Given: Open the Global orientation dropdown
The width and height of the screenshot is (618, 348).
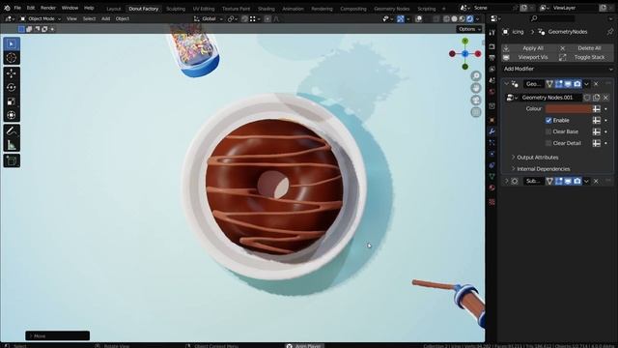Looking at the screenshot, I should (209, 19).
